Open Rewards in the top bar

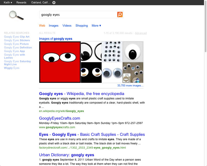pos(21,3)
